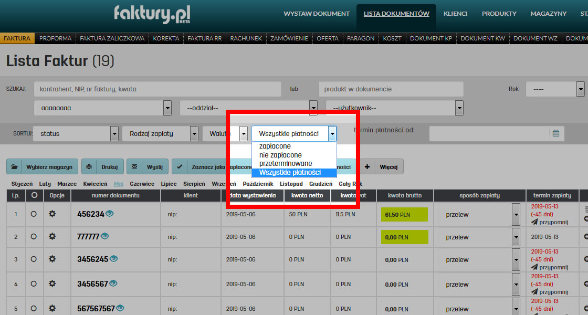The width and height of the screenshot is (588, 315).
Task: Click eye preview icon beside invoice 3456245
Action: point(113,259)
